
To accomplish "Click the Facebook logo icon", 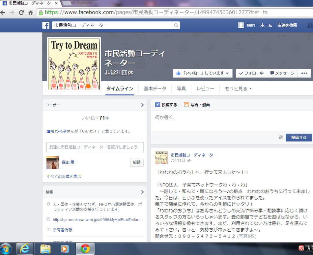I will point(46,25).
